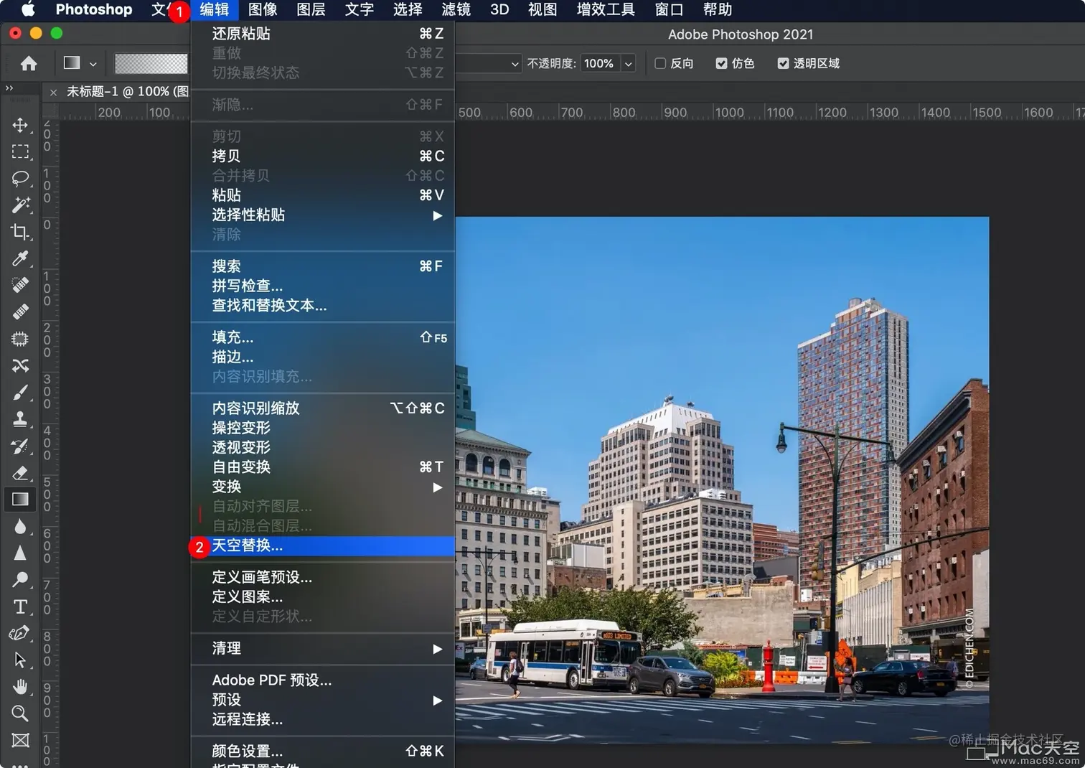Open the 图像 menu
Viewport: 1085px width, 768px height.
tap(263, 9)
